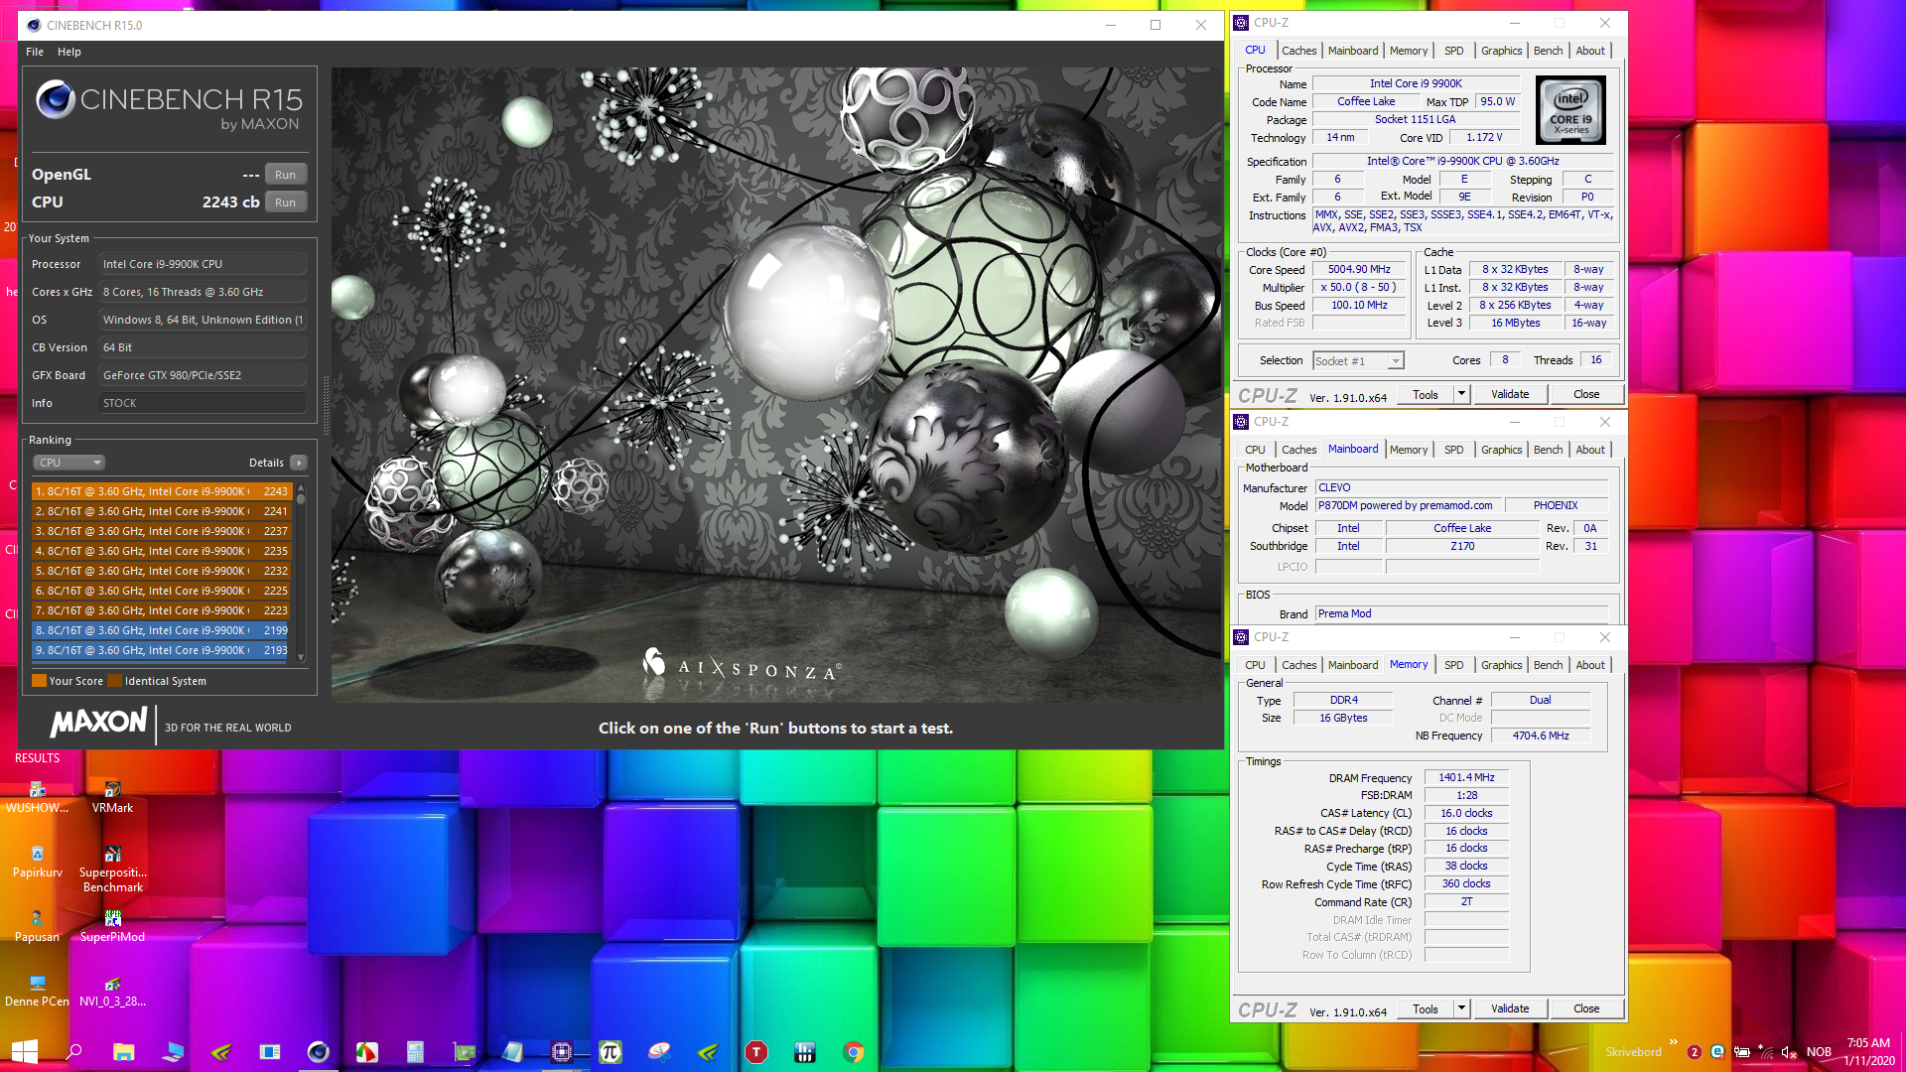Expand the Tools dropdown arrow in top CPU-Z
Image resolution: width=1906 pixels, height=1072 pixels.
click(x=1461, y=394)
